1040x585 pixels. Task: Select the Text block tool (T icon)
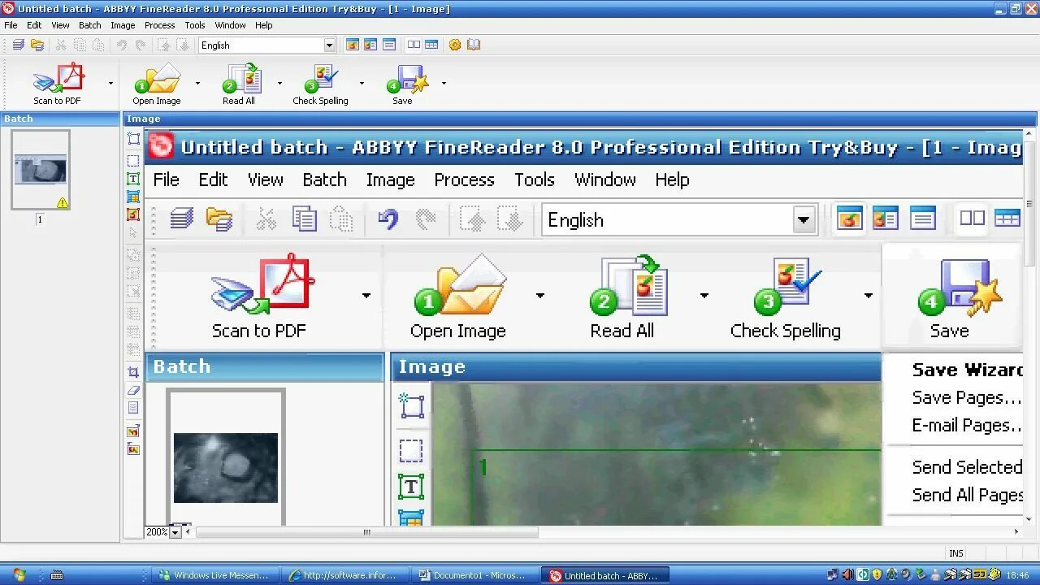133,179
